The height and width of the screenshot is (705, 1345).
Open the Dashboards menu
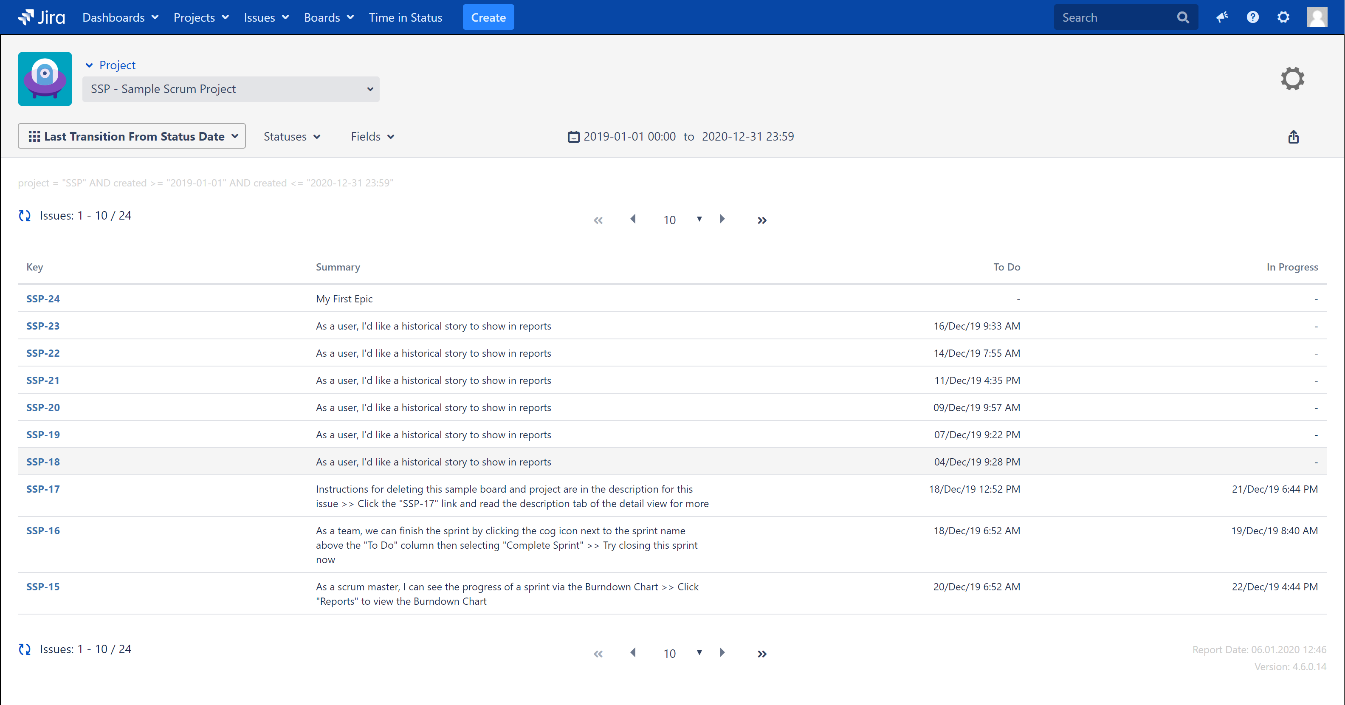(120, 17)
